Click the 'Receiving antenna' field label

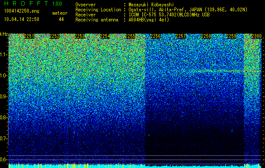(x=97, y=20)
